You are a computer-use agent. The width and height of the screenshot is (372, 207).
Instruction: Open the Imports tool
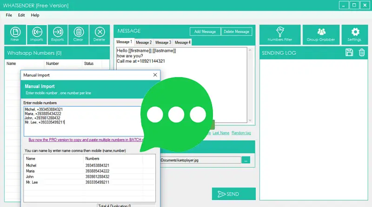tap(37, 35)
